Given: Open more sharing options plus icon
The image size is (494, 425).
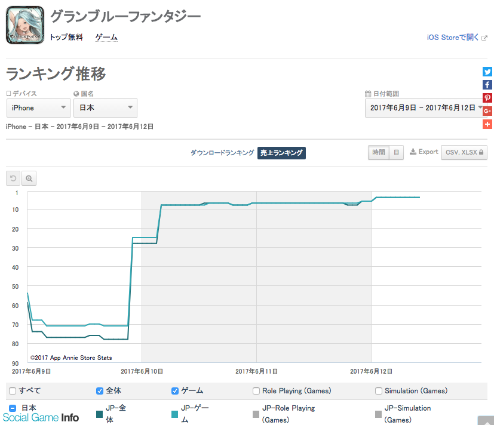Looking at the screenshot, I should click(487, 124).
